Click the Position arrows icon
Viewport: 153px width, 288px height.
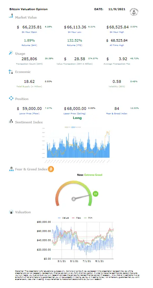[x=11, y=98]
